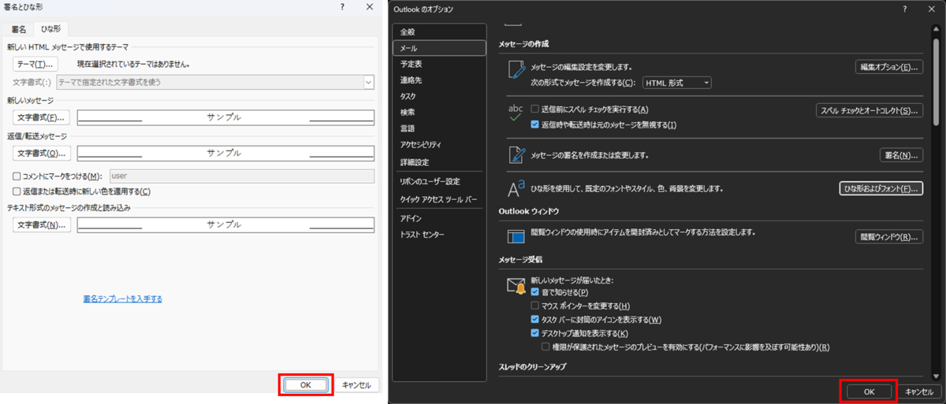Click the reply/forward サンプル preview box
The height and width of the screenshot is (404, 946).
(225, 153)
